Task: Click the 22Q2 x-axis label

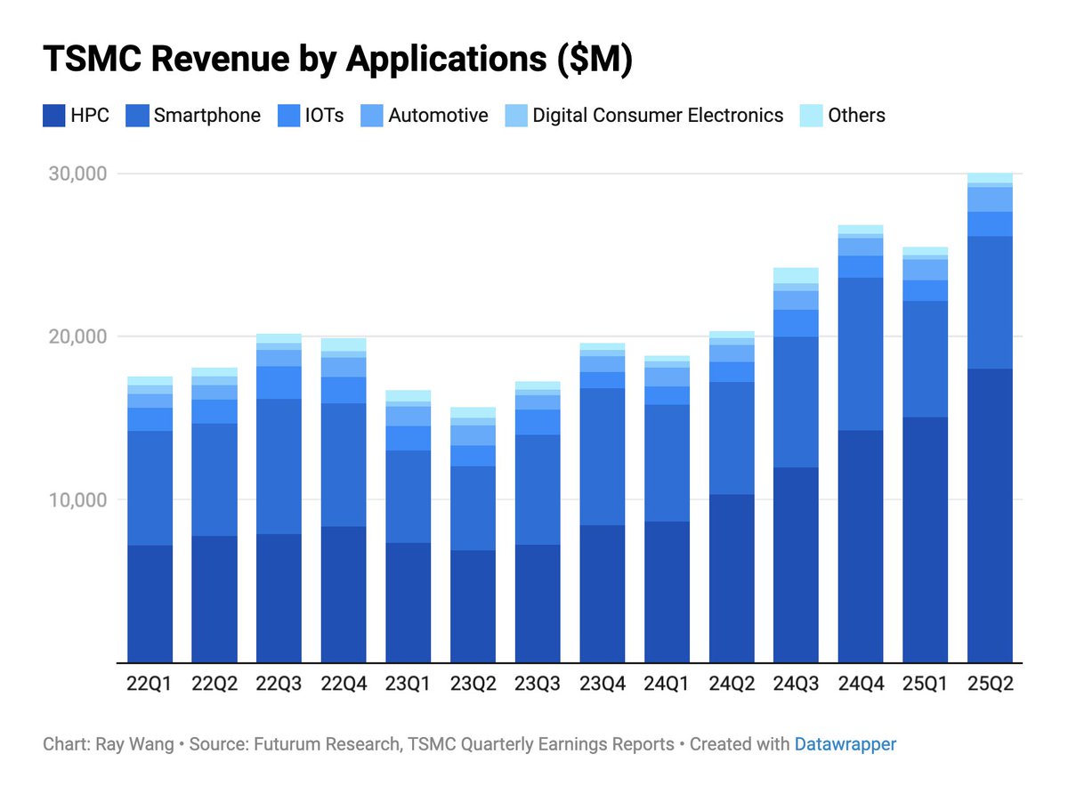Action: click(214, 684)
